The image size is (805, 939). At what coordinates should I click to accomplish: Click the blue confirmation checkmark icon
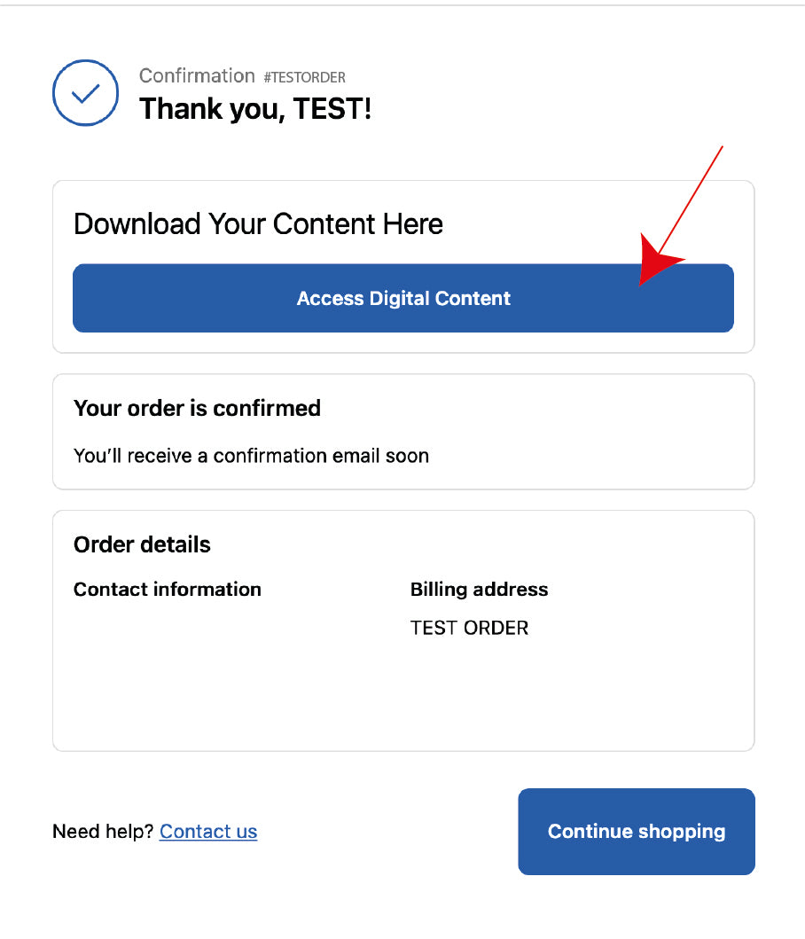coord(85,93)
